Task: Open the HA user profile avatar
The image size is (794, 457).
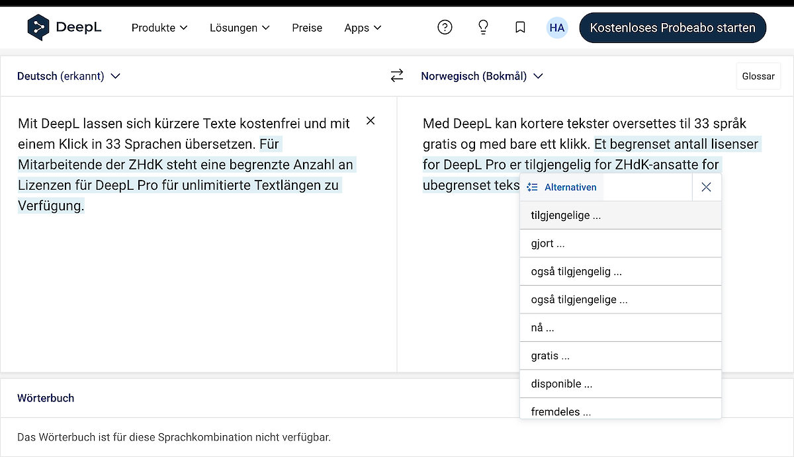Action: (557, 28)
